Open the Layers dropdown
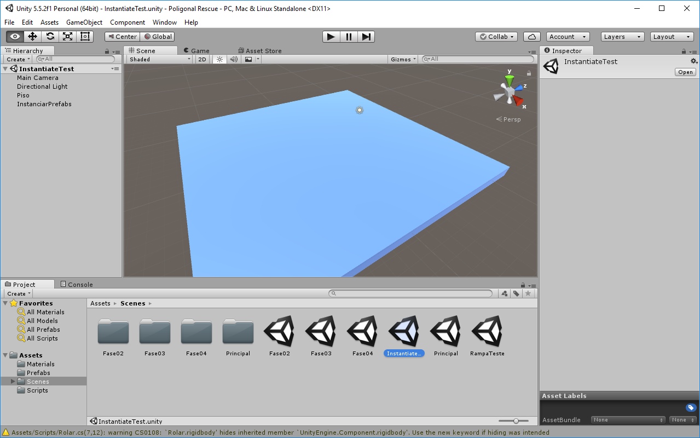700x438 pixels. (622, 37)
